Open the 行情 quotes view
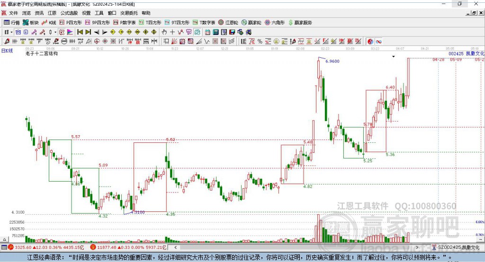 [12, 23]
